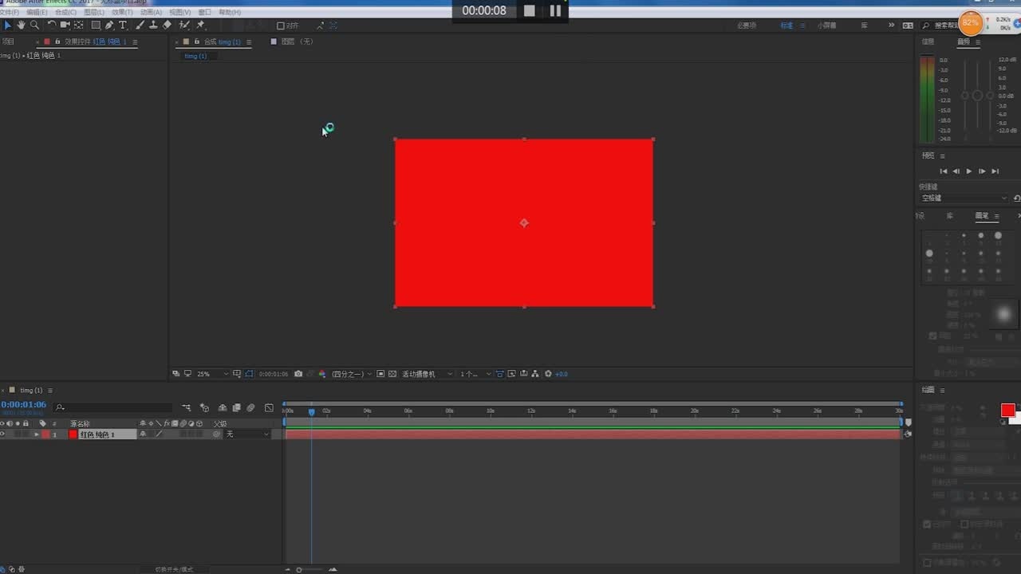Select the Puppet Pin tool
Image resolution: width=1021 pixels, height=574 pixels.
pos(200,26)
